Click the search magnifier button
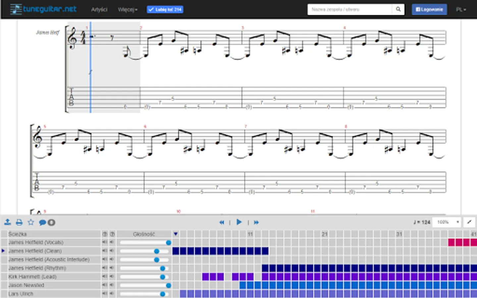 (398, 9)
